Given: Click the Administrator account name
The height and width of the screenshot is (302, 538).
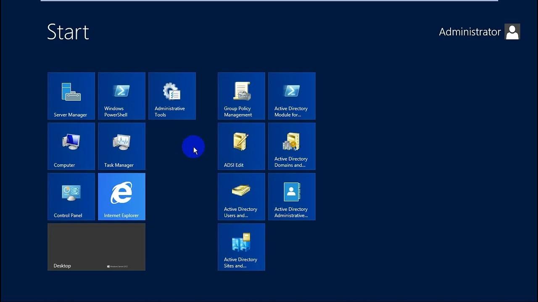Looking at the screenshot, I should [x=470, y=32].
